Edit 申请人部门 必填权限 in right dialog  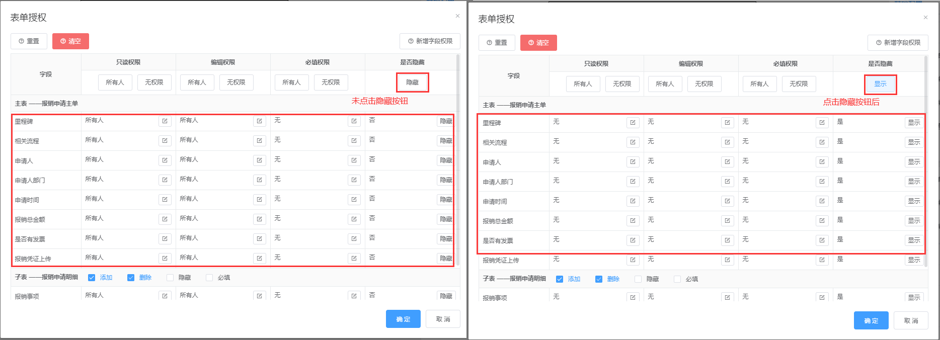click(822, 182)
